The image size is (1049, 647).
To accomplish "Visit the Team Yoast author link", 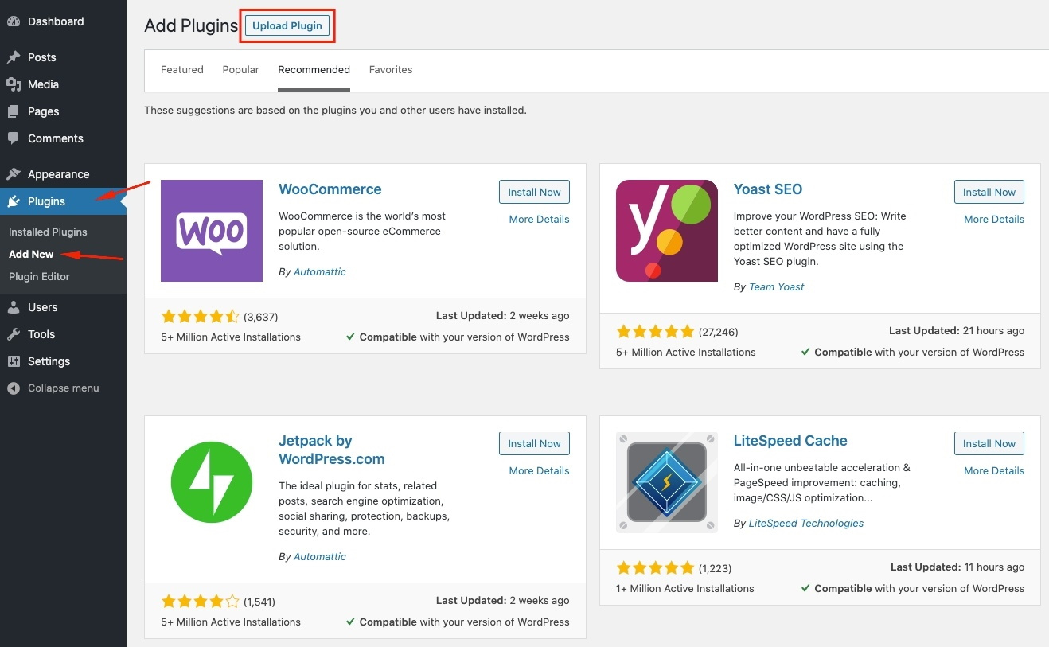I will point(776,286).
